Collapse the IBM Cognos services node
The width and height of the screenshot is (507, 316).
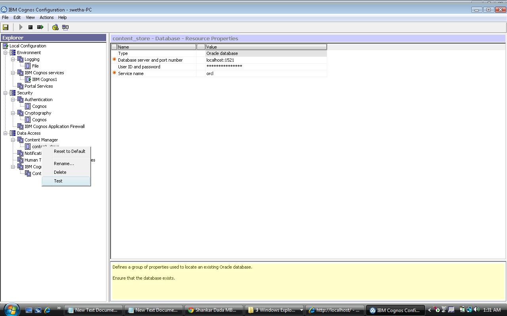click(x=13, y=73)
